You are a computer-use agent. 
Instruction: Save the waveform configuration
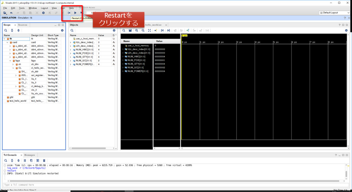tap(130, 30)
